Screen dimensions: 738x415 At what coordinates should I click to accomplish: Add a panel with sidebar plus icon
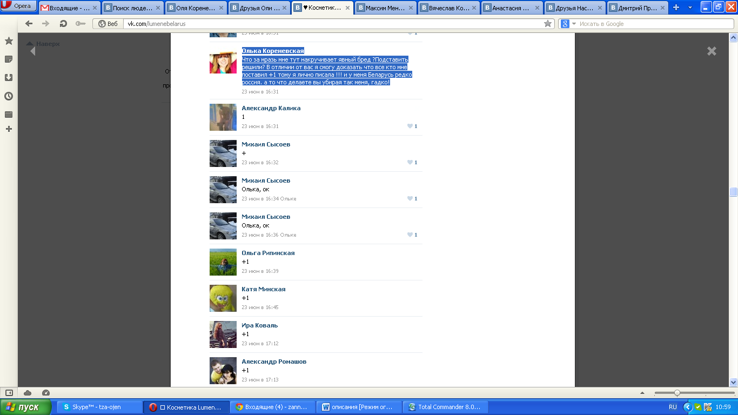click(9, 129)
